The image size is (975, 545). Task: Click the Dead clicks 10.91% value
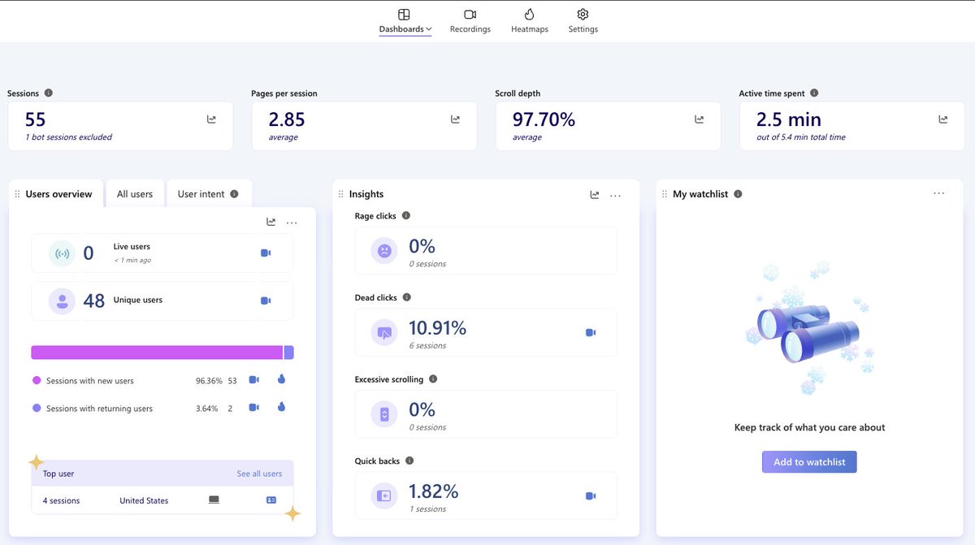pyautogui.click(x=437, y=328)
